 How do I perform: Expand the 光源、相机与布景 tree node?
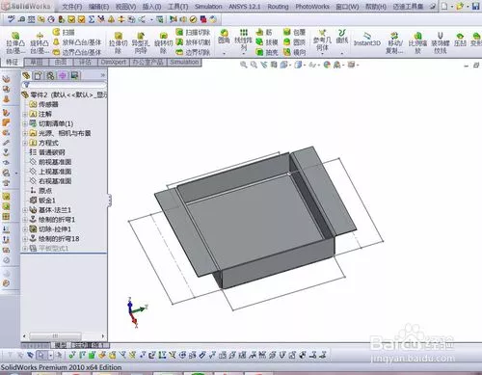25,133
